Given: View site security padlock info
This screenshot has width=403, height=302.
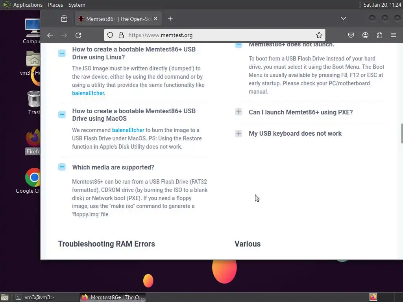Looking at the screenshot, I should pos(121,35).
